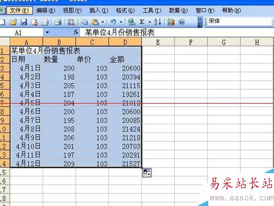This screenshot has width=274, height=206.
Task: Select column A header
Action: [x=26, y=42]
